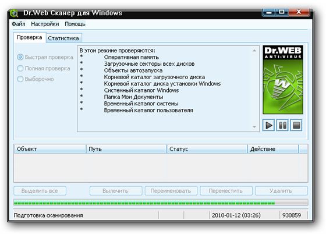This screenshot has width=326, height=234.
Task: Sort results by the Статус column header
Action: pyautogui.click(x=207, y=149)
